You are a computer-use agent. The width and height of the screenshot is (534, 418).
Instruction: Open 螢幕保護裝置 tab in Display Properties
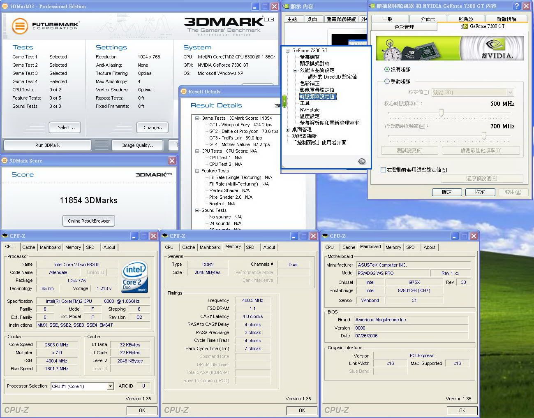[341, 19]
